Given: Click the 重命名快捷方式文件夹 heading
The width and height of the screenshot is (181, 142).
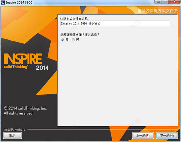Looking at the screenshot, I should pyautogui.click(x=157, y=11).
